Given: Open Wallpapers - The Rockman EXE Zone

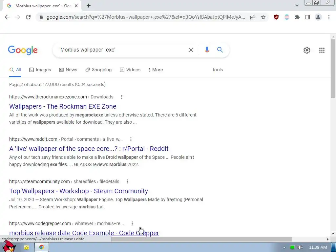Looking at the screenshot, I should (x=63, y=106).
